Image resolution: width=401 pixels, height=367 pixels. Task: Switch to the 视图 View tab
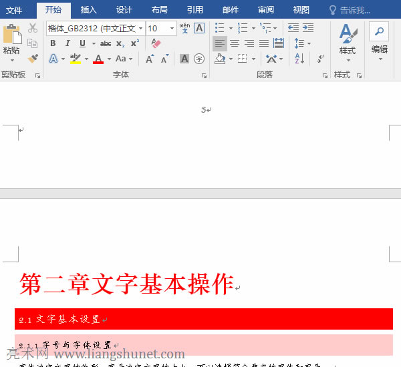(301, 10)
